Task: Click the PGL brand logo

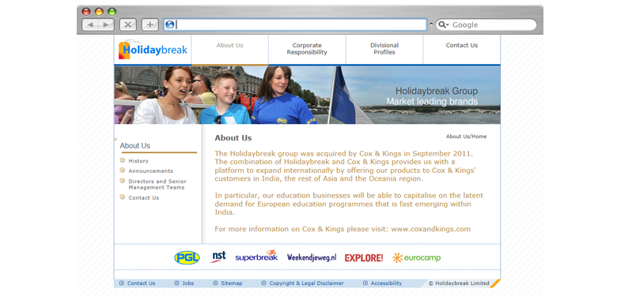Action: tap(187, 257)
